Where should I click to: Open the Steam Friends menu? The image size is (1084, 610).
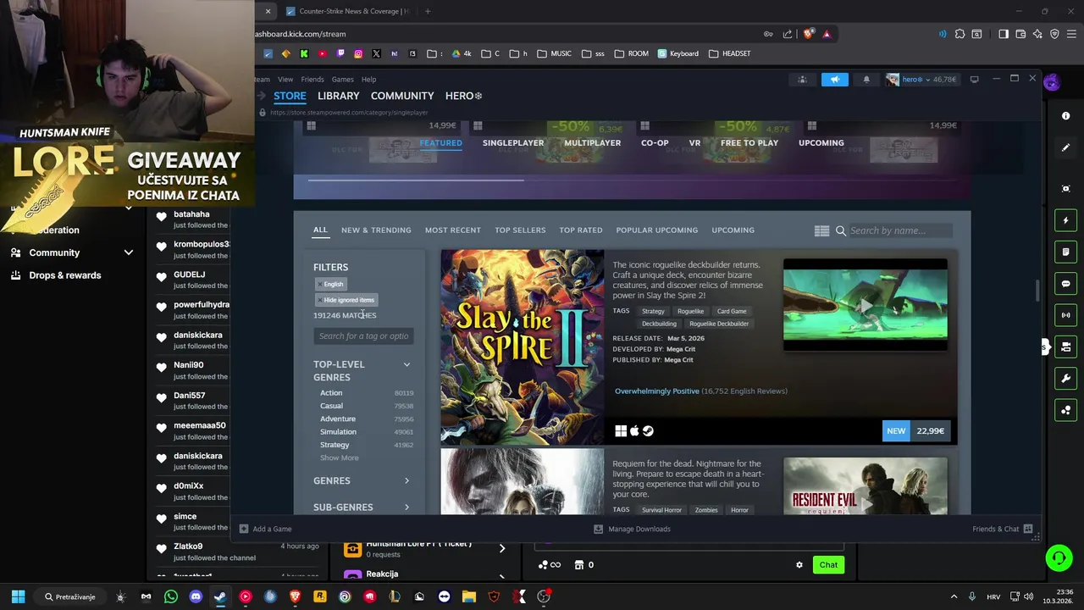312,80
